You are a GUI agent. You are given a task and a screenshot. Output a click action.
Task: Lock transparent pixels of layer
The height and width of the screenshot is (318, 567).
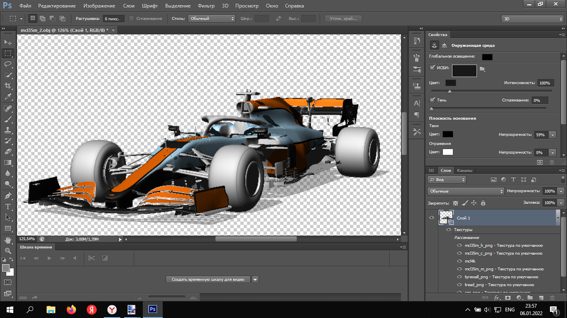coord(455,203)
